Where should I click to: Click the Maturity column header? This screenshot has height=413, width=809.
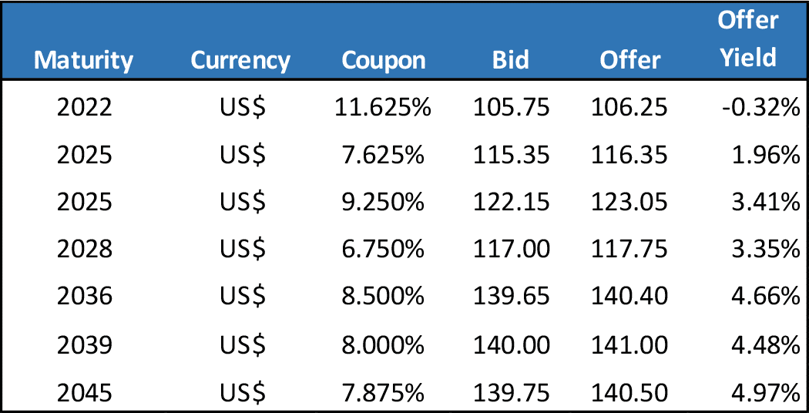84,60
